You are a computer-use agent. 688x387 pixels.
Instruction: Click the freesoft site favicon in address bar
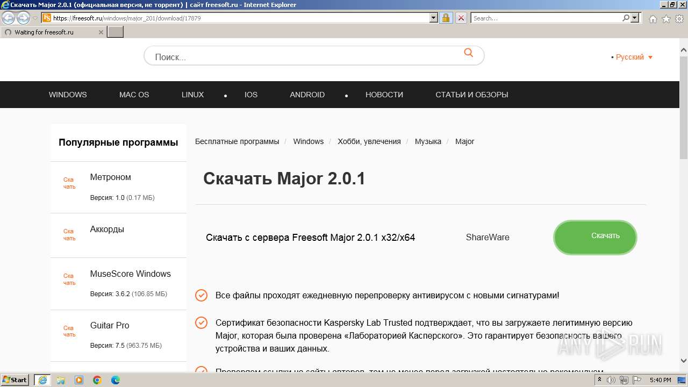(47, 18)
